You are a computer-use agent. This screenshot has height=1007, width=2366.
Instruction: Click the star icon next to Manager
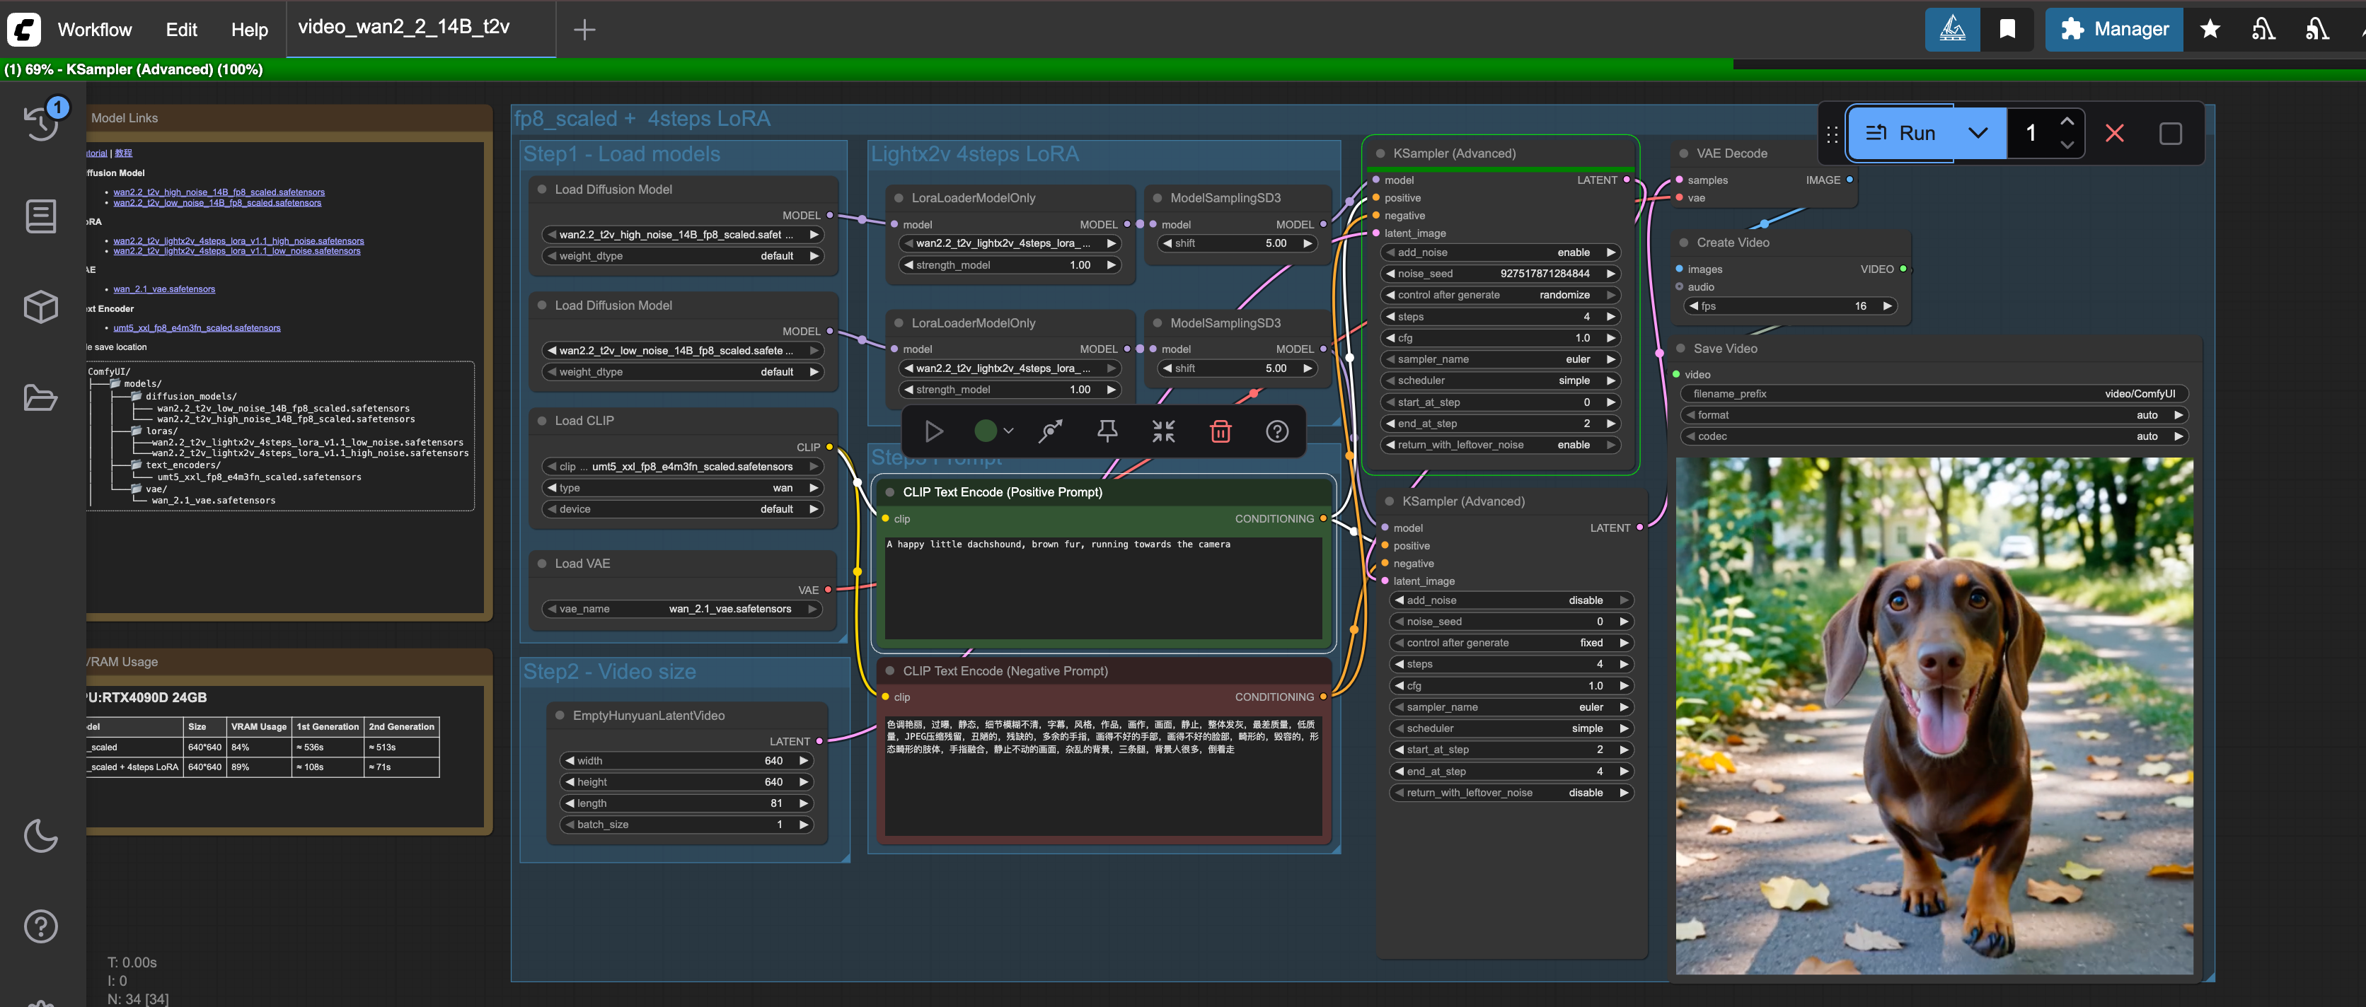[2210, 30]
